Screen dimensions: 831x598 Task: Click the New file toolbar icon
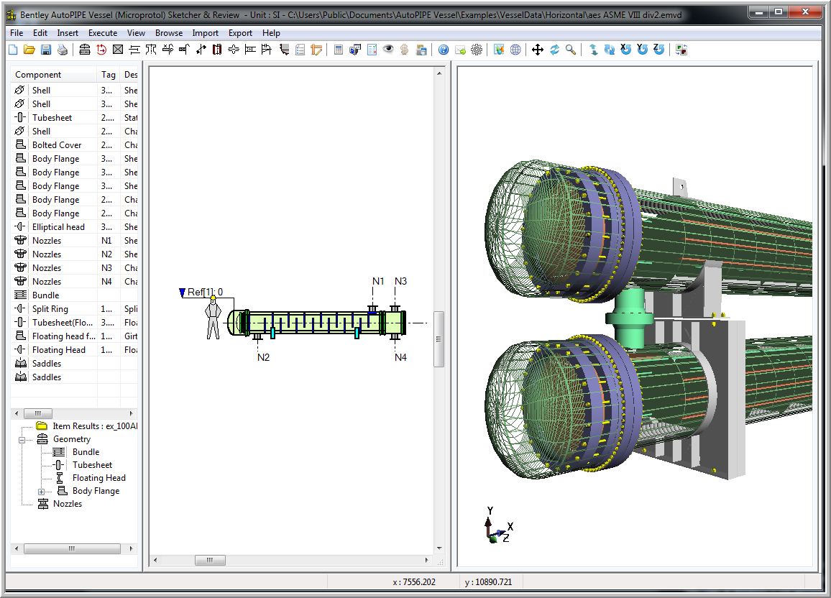(13, 50)
